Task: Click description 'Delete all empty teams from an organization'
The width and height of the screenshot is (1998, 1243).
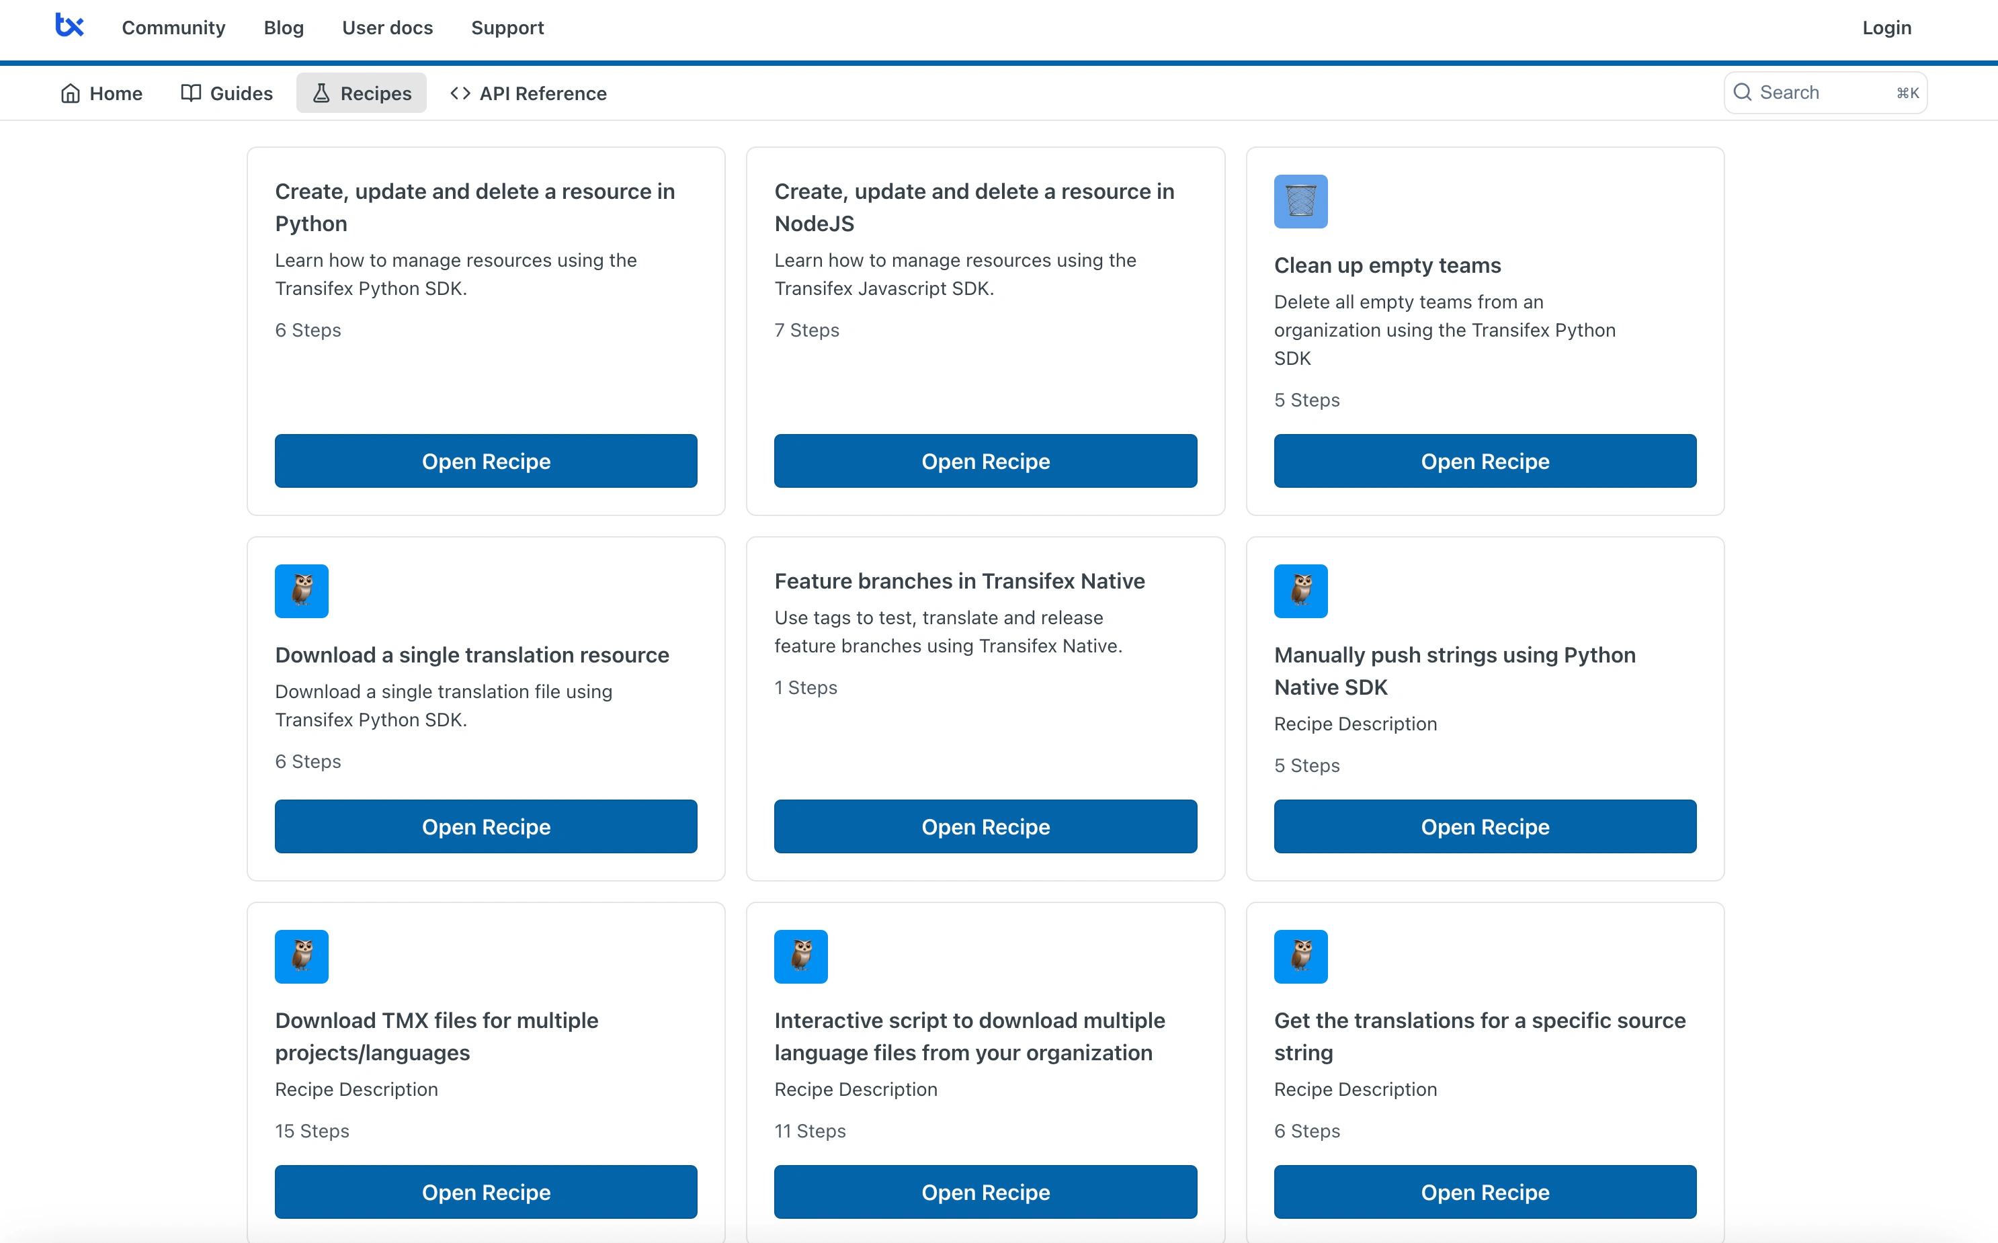Action: click(x=1445, y=330)
